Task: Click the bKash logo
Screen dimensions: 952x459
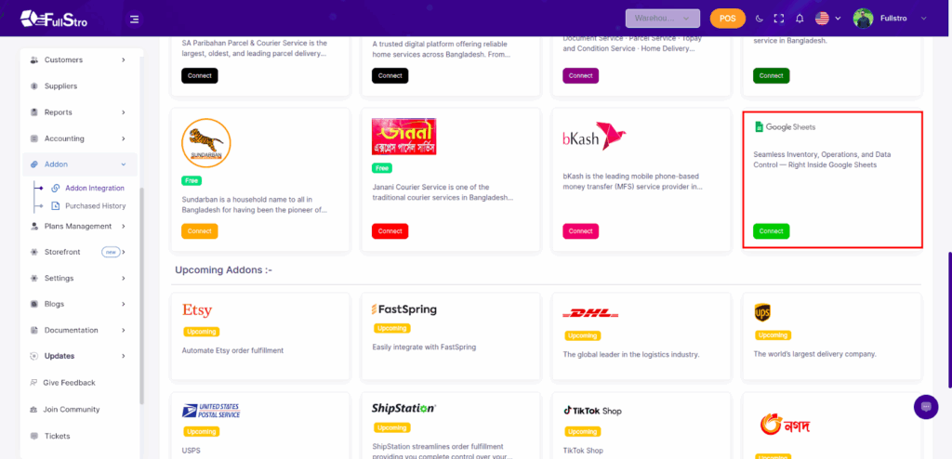Action: [594, 138]
